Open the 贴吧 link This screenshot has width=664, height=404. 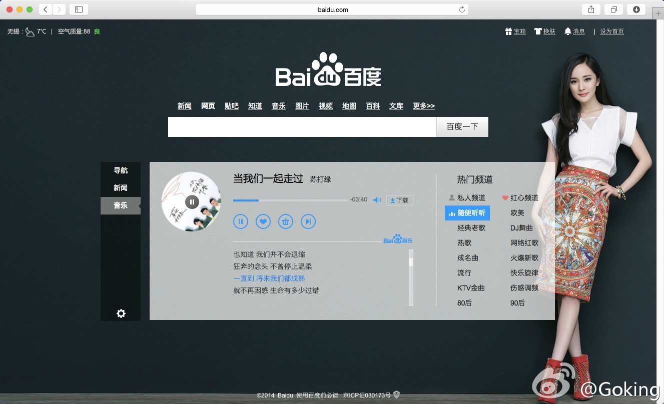point(232,106)
